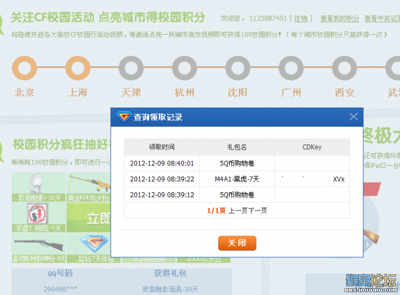
Task: Select the 上海 city label
Action: click(78, 92)
